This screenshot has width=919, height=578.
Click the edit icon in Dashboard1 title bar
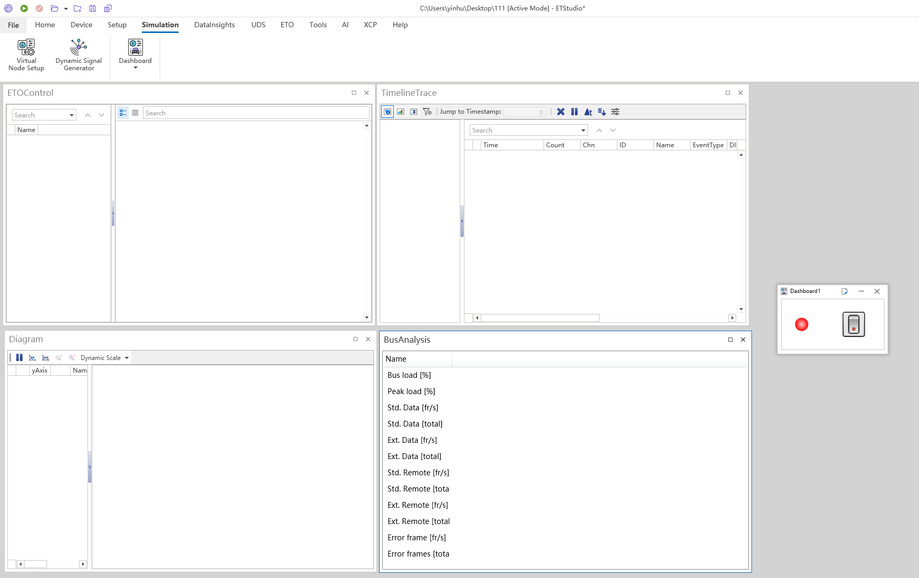[845, 291]
